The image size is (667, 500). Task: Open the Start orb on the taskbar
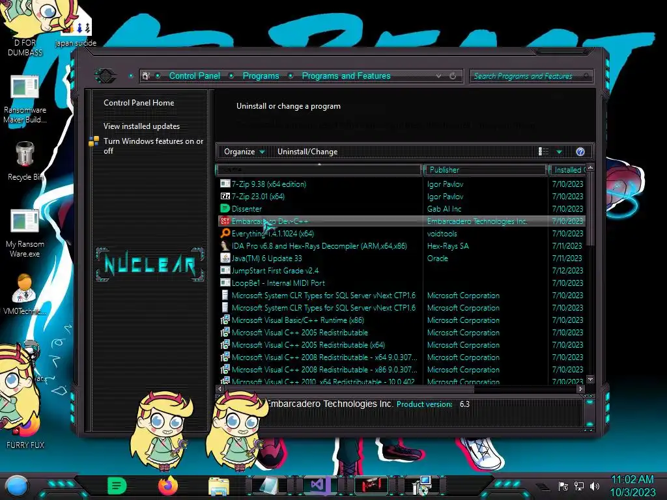tap(17, 486)
